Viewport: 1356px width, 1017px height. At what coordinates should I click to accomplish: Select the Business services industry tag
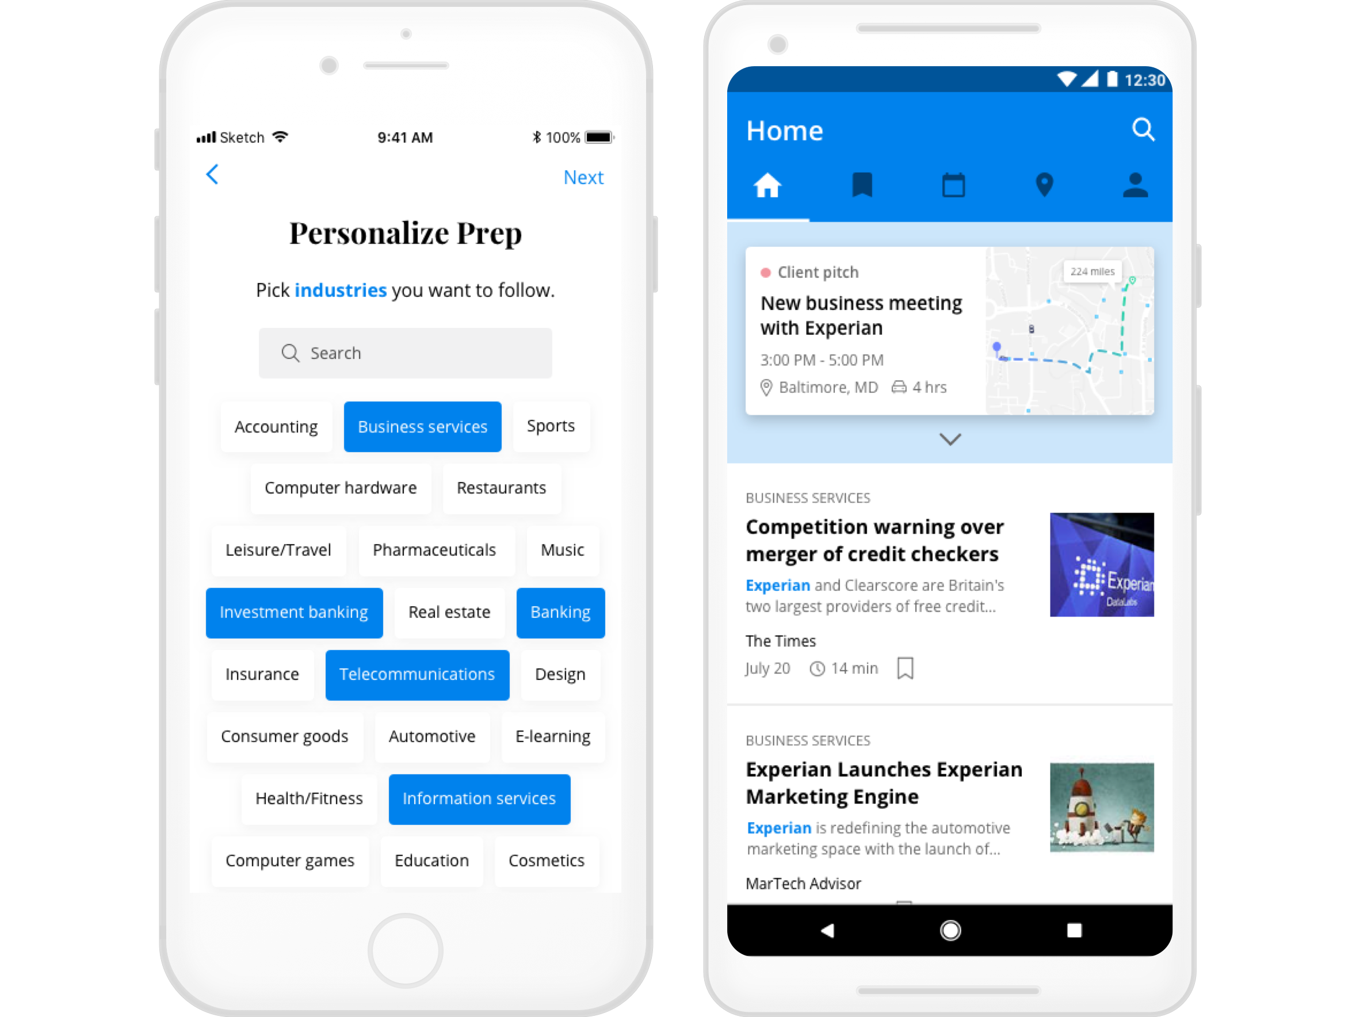[x=421, y=426]
